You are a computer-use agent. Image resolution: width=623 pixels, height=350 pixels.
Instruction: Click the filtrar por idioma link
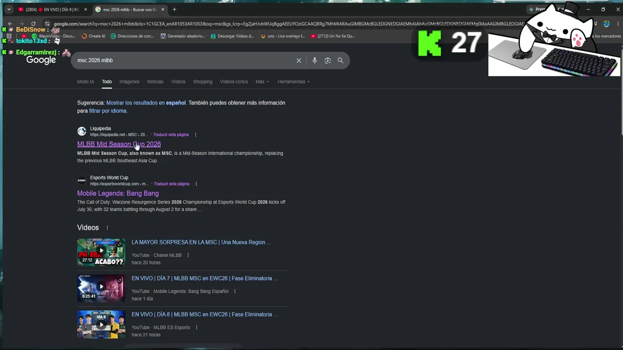pyautogui.click(x=108, y=111)
